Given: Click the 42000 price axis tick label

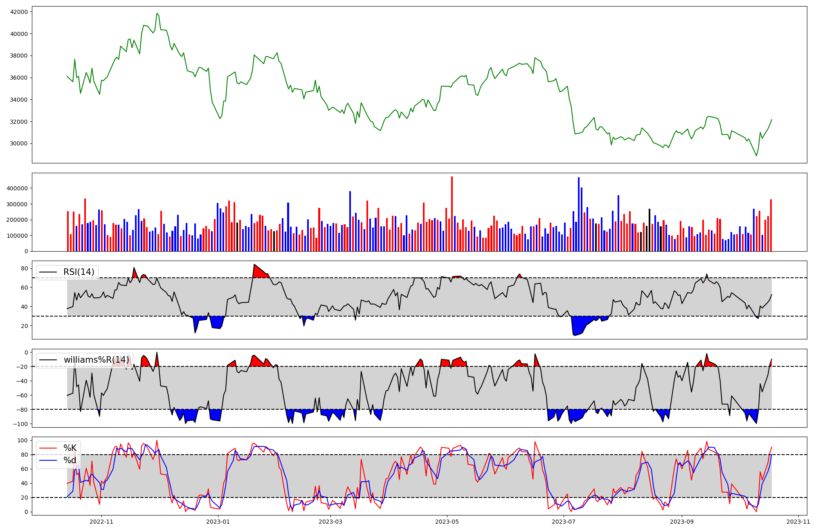Looking at the screenshot, I should (19, 12).
